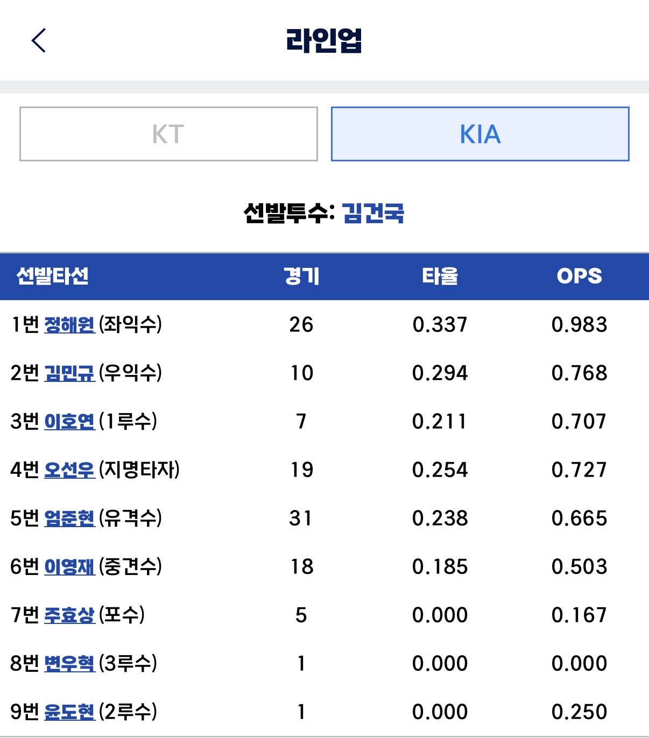This screenshot has height=738, width=649.
Task: View 김민규 right fielder profile
Action: pos(69,373)
